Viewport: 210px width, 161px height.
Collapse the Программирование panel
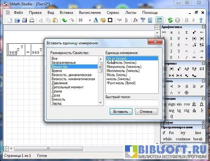pos(204,127)
